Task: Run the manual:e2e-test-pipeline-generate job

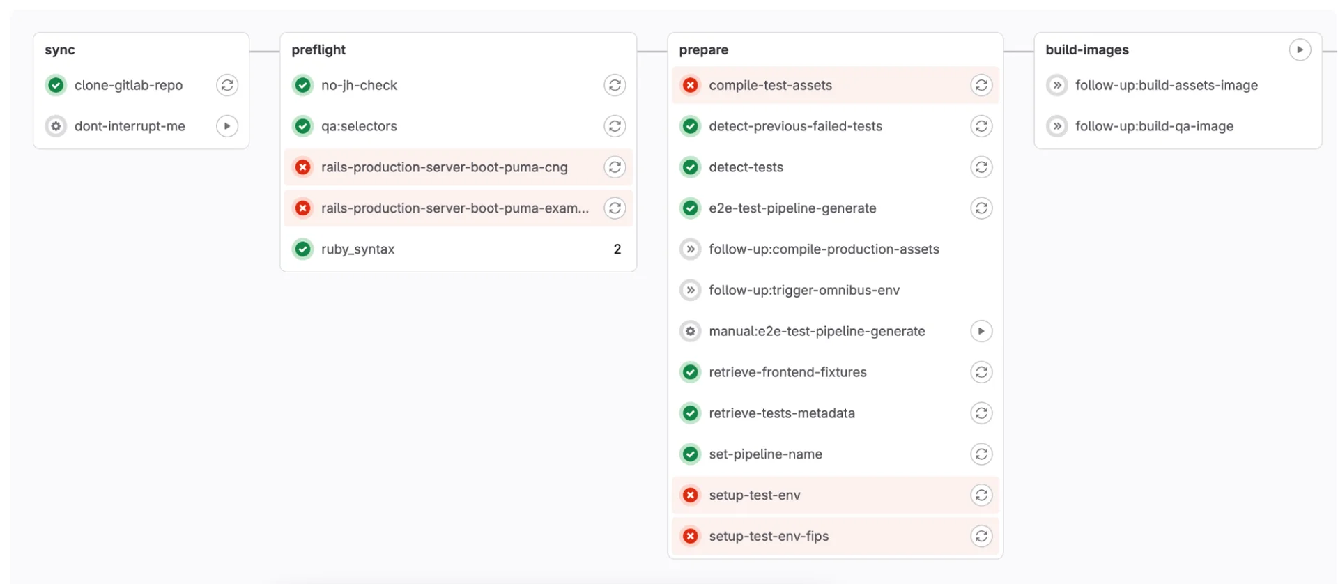Action: tap(981, 331)
